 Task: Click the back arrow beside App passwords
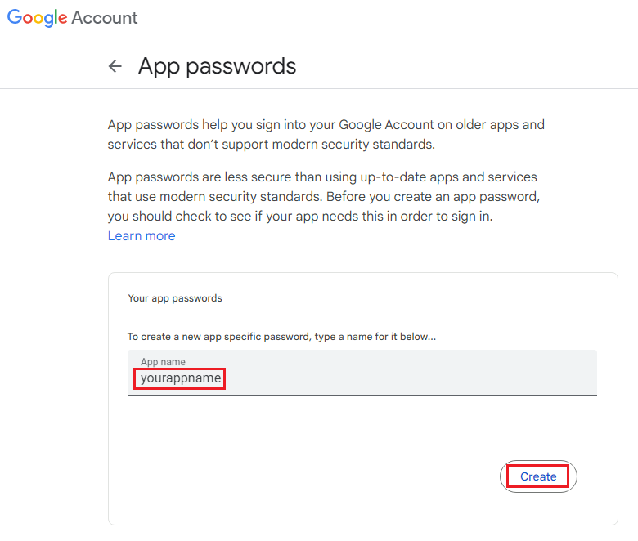(x=115, y=66)
